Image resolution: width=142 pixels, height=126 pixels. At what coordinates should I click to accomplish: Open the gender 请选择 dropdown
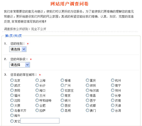18,49
